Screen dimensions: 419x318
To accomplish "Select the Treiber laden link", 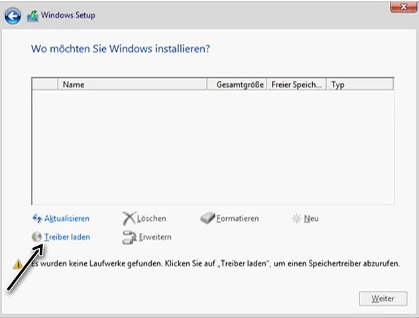I will click(67, 237).
